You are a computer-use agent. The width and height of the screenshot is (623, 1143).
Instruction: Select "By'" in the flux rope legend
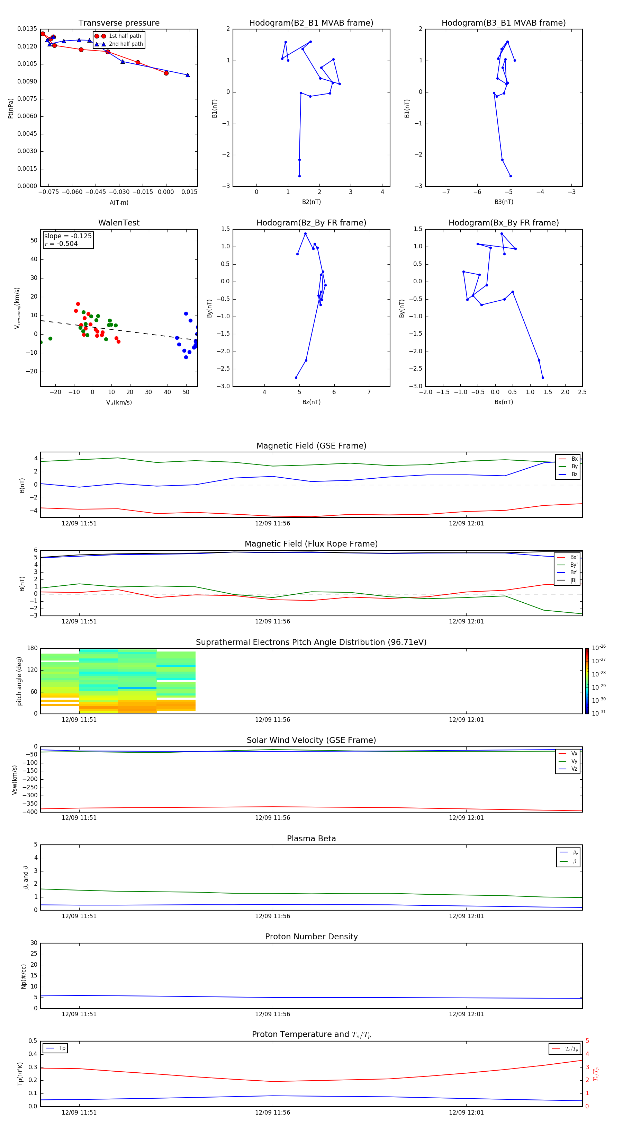[568, 565]
